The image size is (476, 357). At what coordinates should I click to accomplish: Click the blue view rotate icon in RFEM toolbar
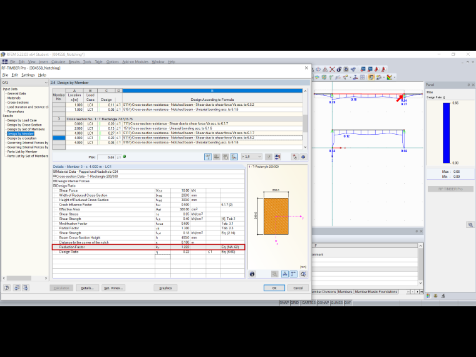318,70
